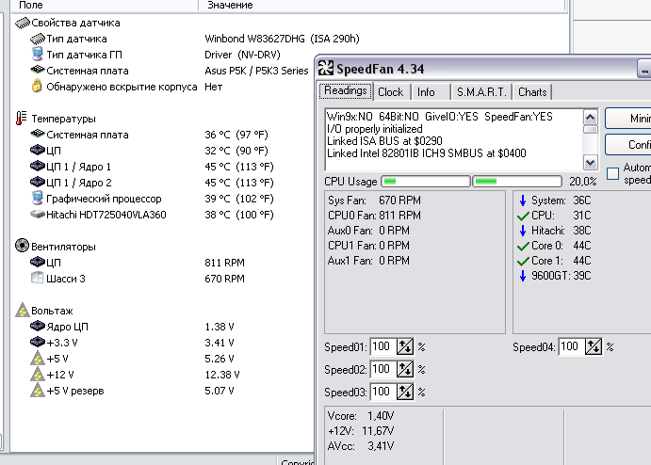Open the Clock tab
651x465 pixels.
click(391, 92)
